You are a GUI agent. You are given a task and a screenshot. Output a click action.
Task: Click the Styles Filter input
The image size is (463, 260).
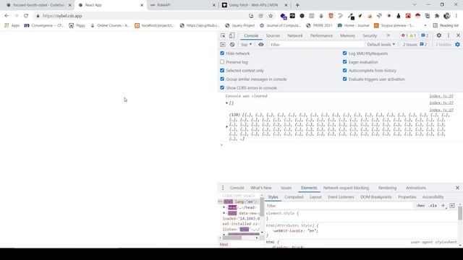click(x=339, y=206)
